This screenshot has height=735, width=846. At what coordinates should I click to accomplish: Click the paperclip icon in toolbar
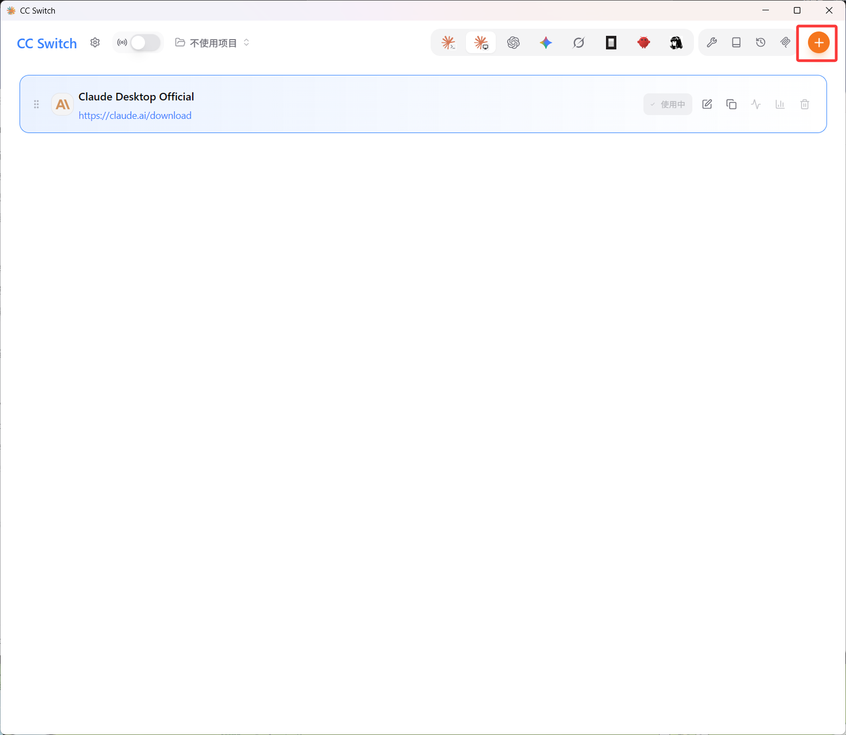click(x=785, y=42)
